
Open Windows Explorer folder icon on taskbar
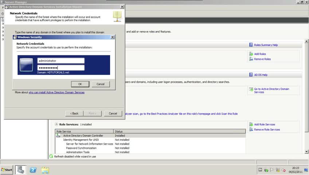click(x=45, y=170)
